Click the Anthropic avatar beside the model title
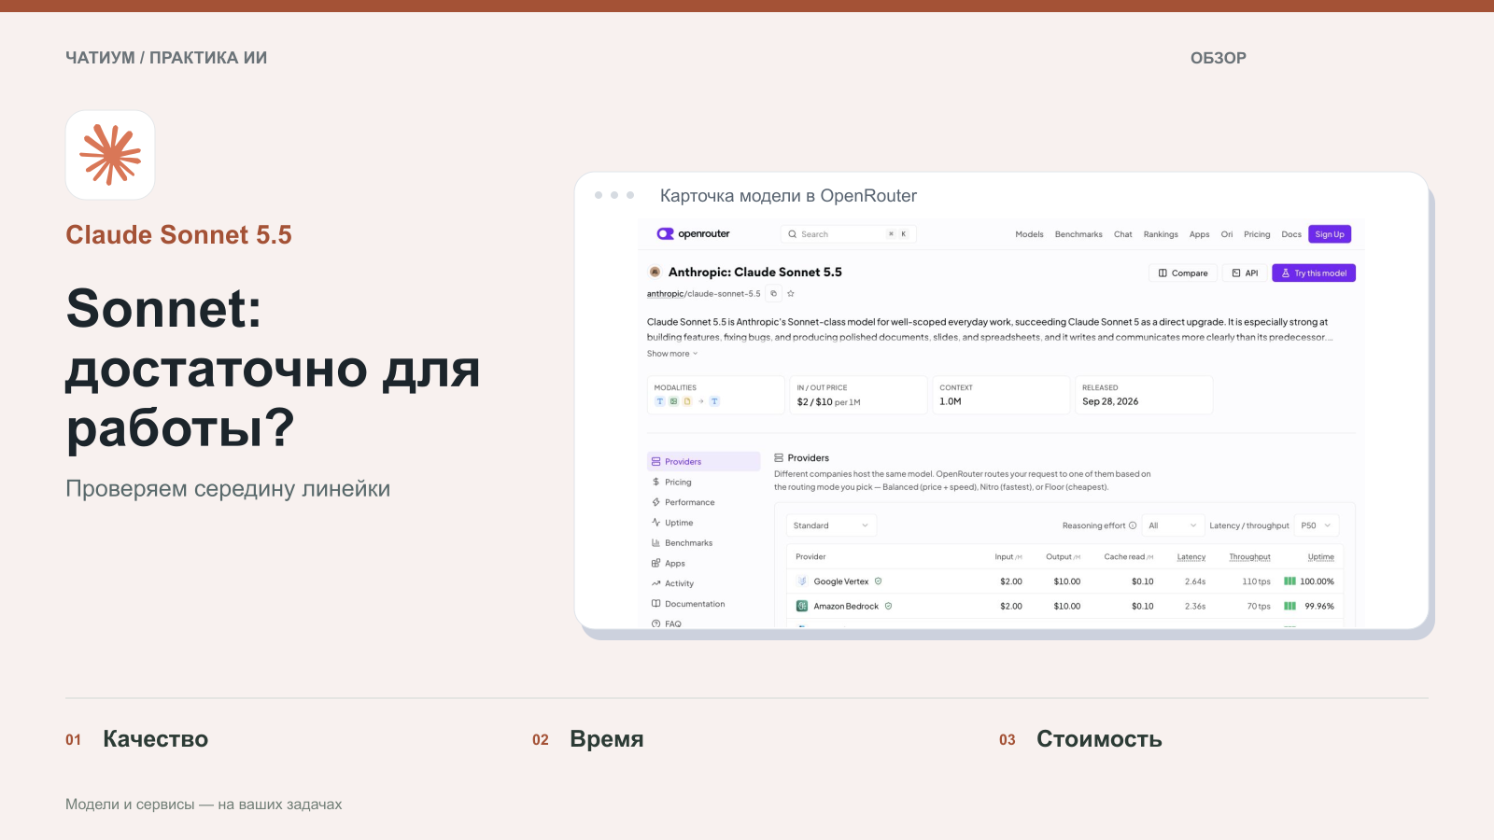The width and height of the screenshot is (1494, 840). click(x=655, y=273)
